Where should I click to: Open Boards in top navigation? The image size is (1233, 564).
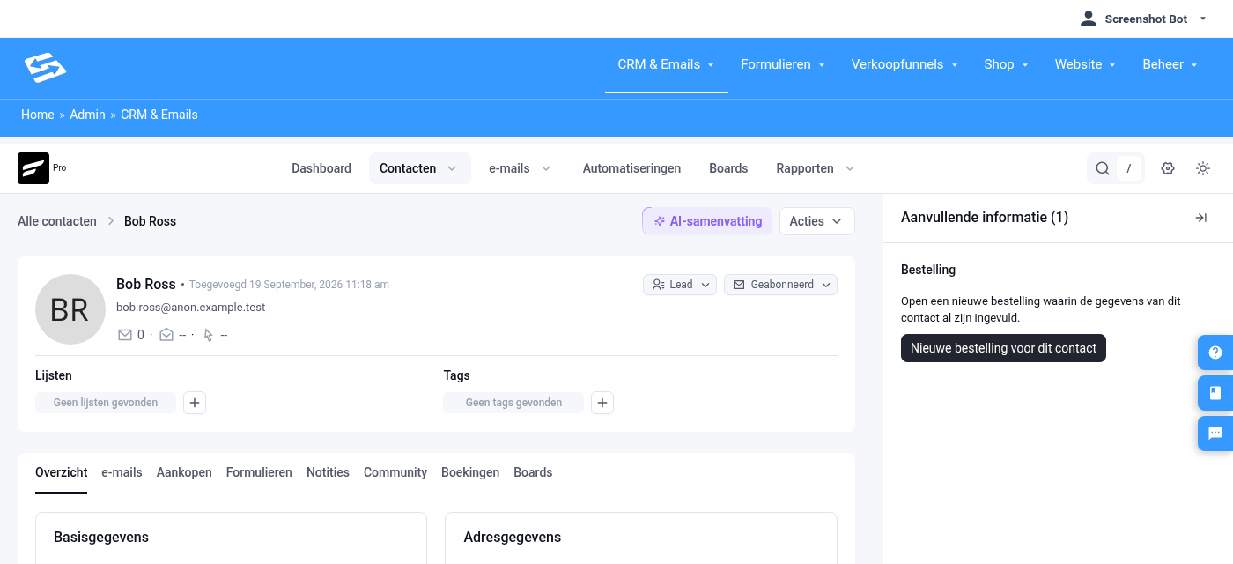click(x=728, y=168)
